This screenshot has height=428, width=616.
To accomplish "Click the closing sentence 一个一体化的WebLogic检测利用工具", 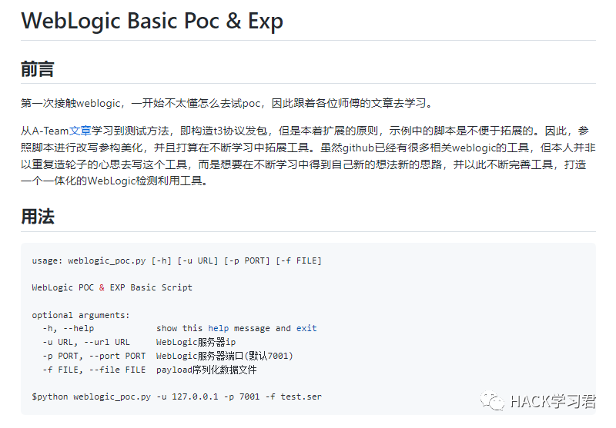I will 114,181.
